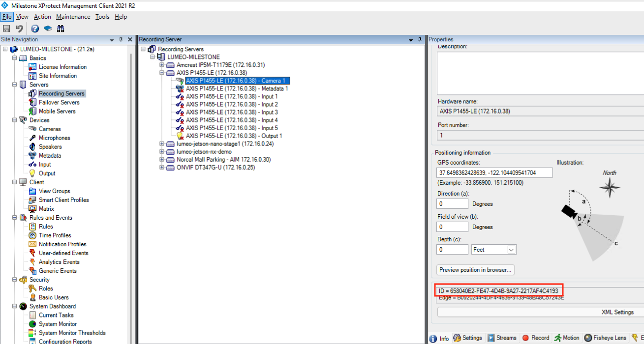Click the GPS coordinates input field
Viewport: 644px width, 344px height.
[494, 172]
